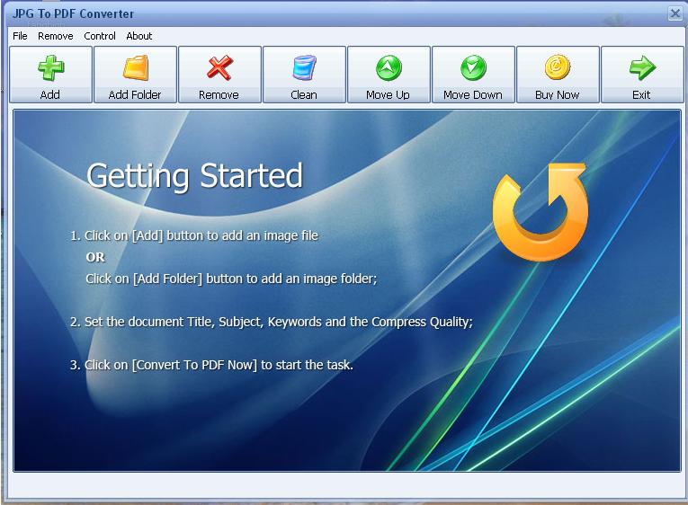
Task: Open the Add Folder tool
Action: point(135,75)
